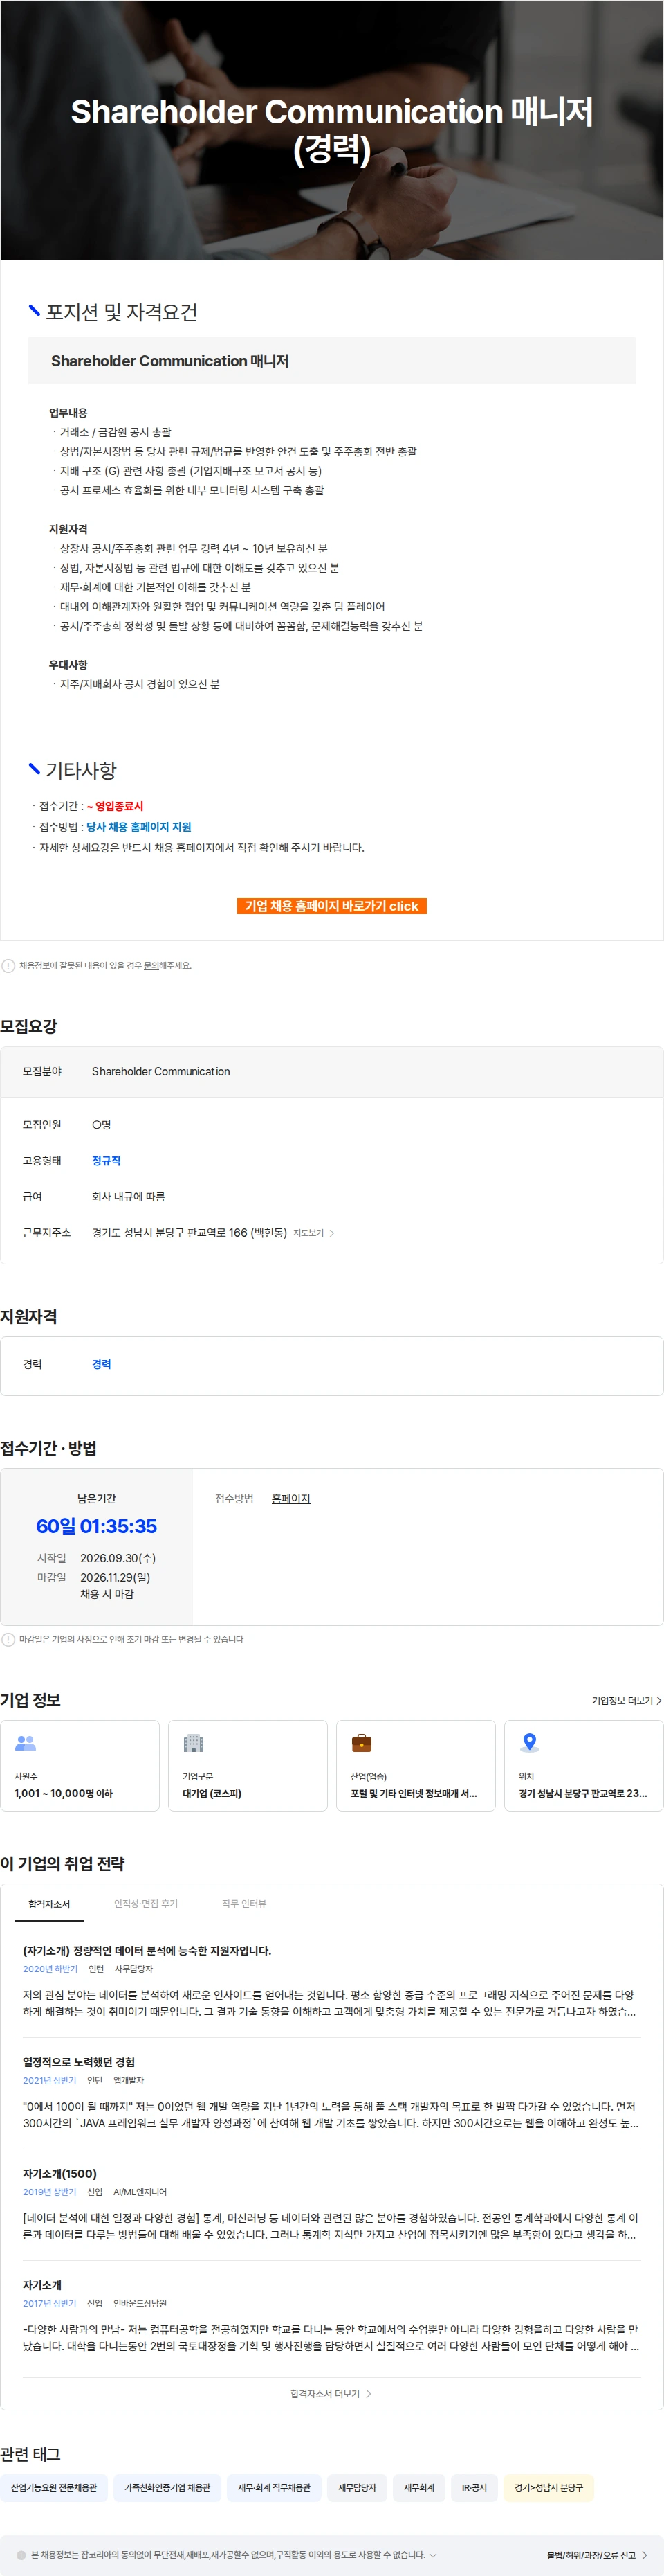Click the briefcase icon in 산업(업종) card
This screenshot has height=2576, width=664.
coord(362,1743)
